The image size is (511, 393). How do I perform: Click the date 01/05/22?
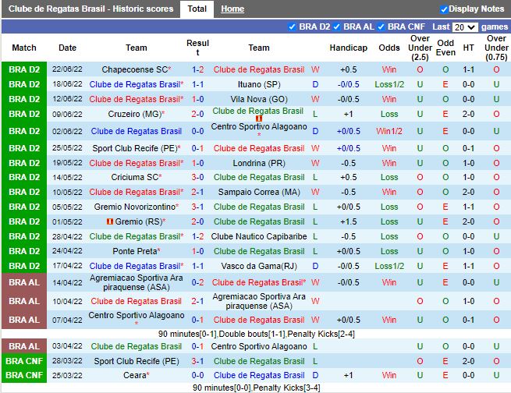(x=67, y=221)
